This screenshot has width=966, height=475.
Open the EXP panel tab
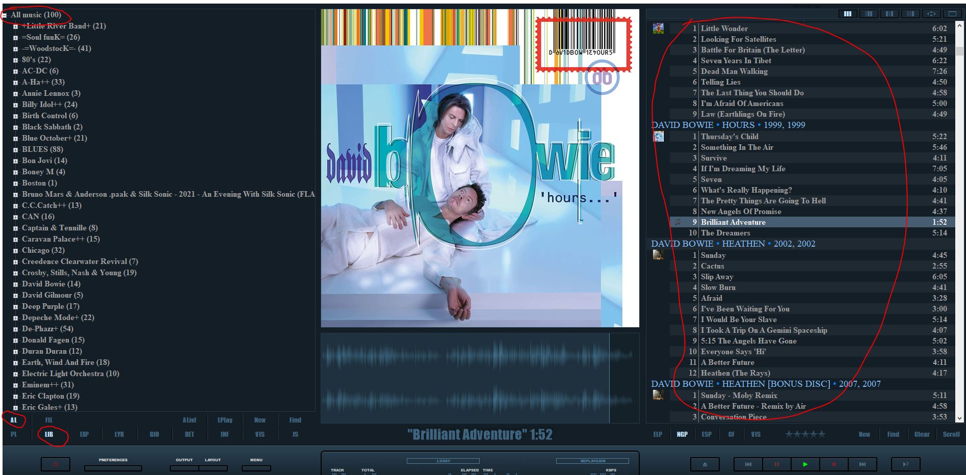click(84, 434)
